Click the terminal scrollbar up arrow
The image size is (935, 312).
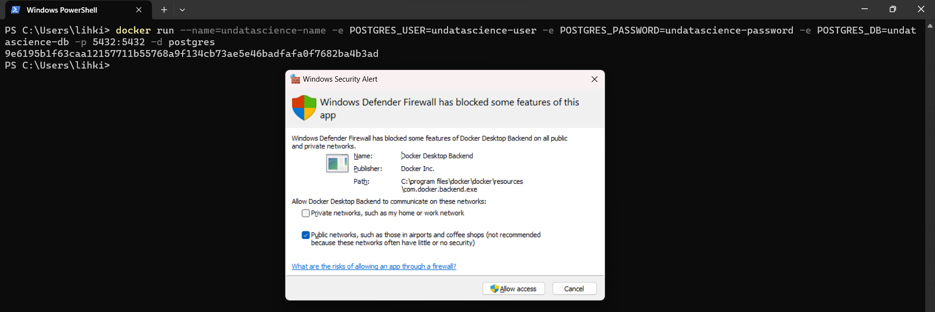(930, 26)
